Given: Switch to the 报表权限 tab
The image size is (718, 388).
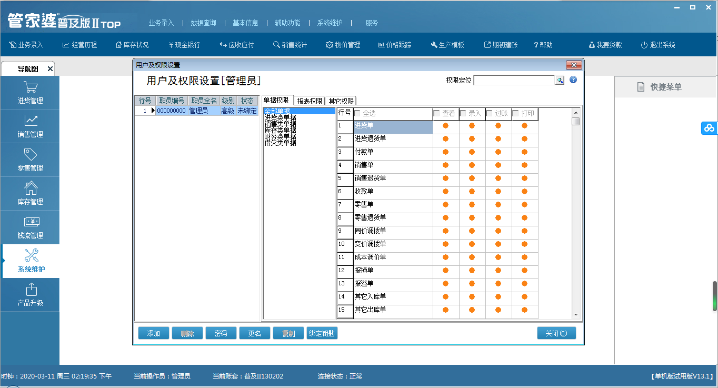Looking at the screenshot, I should [310, 101].
